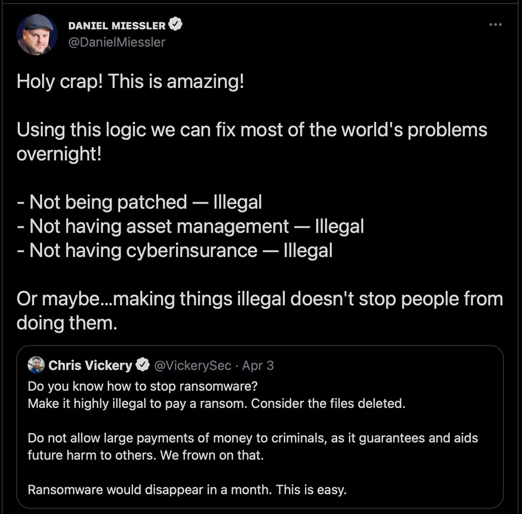Click Chris Vickery's small avatar icon

coord(36,365)
